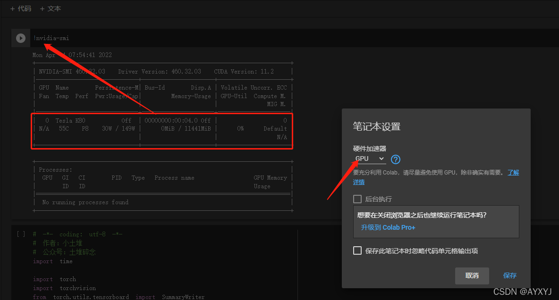Image resolution: width=559 pixels, height=300 pixels.
Task: Save notebook settings with 保存
Action: 509,275
